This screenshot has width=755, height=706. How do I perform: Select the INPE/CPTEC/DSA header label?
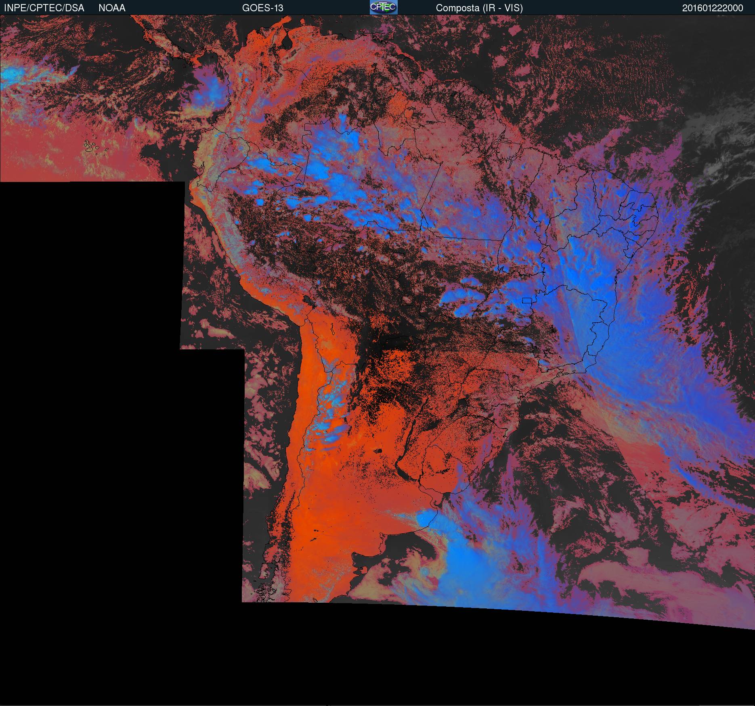point(44,8)
